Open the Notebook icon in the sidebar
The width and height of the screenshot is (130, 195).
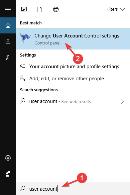pyautogui.click(x=8, y=41)
